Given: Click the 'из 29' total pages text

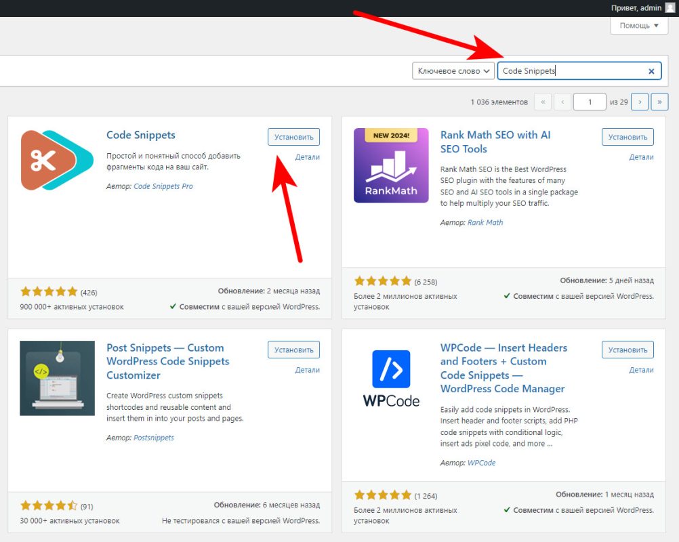Looking at the screenshot, I should click(x=619, y=102).
